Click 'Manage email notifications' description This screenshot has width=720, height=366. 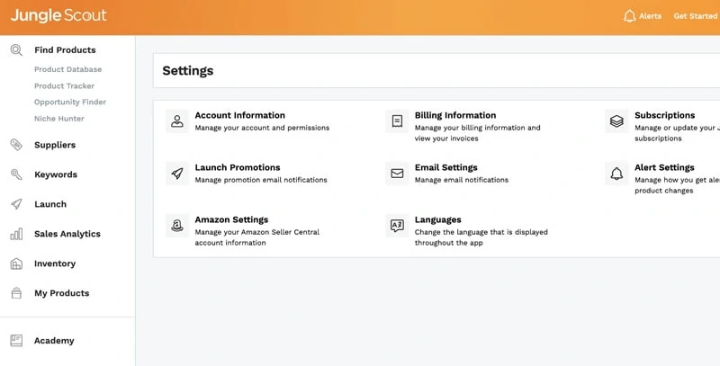pos(462,180)
